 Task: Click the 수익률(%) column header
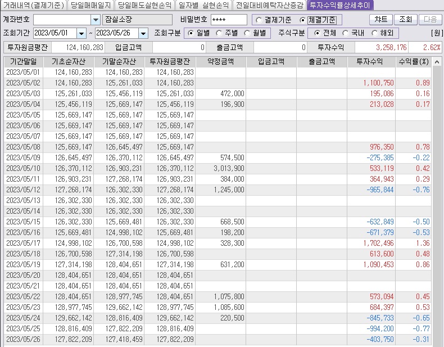414,62
